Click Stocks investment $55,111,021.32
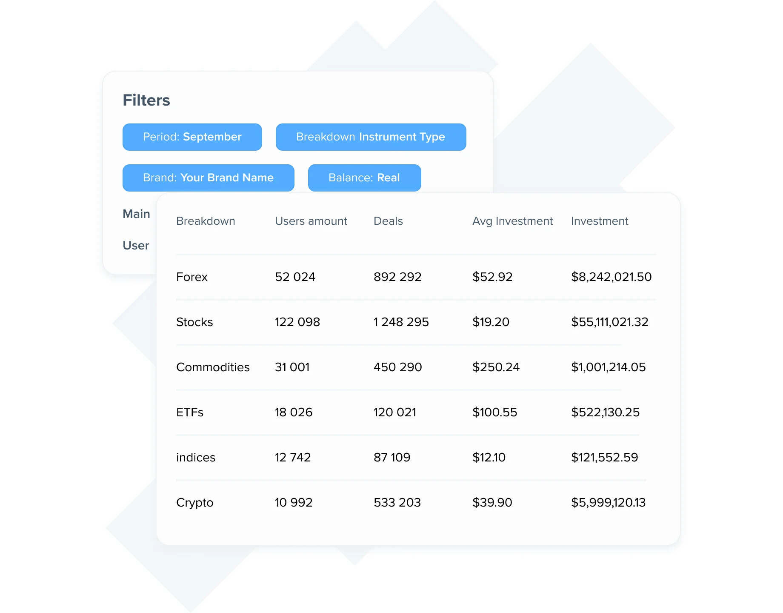783x613 pixels. click(610, 322)
